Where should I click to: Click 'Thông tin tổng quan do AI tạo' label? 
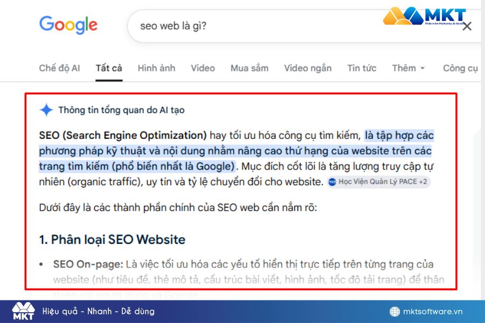tap(122, 110)
